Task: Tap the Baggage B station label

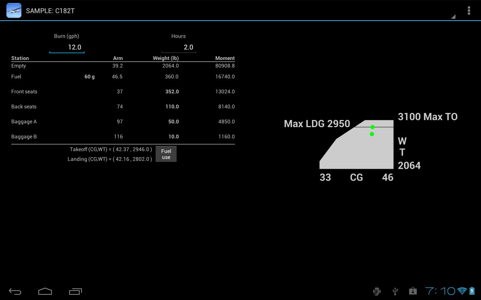Action: tap(24, 137)
